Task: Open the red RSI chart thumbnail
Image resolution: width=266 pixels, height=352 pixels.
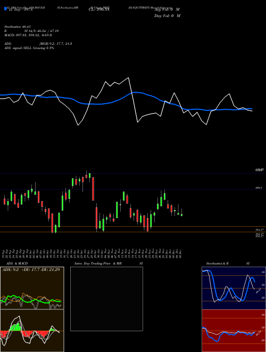Action: pos(234,331)
